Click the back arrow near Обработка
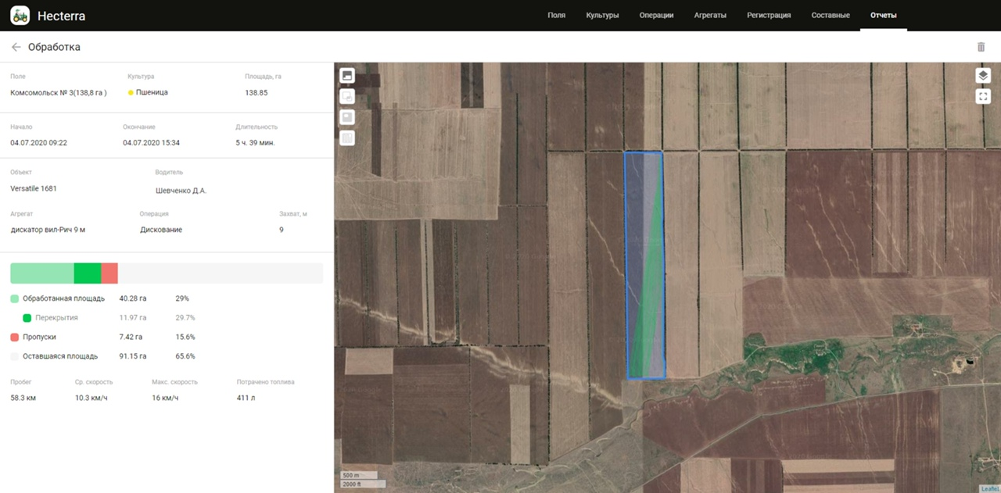Image resolution: width=1001 pixels, height=493 pixels. (x=16, y=47)
